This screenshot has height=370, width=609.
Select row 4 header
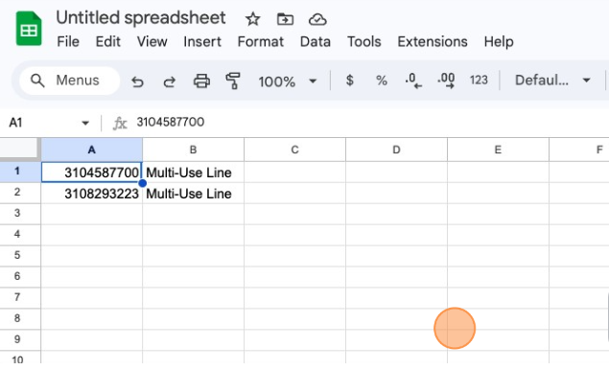[x=20, y=235]
